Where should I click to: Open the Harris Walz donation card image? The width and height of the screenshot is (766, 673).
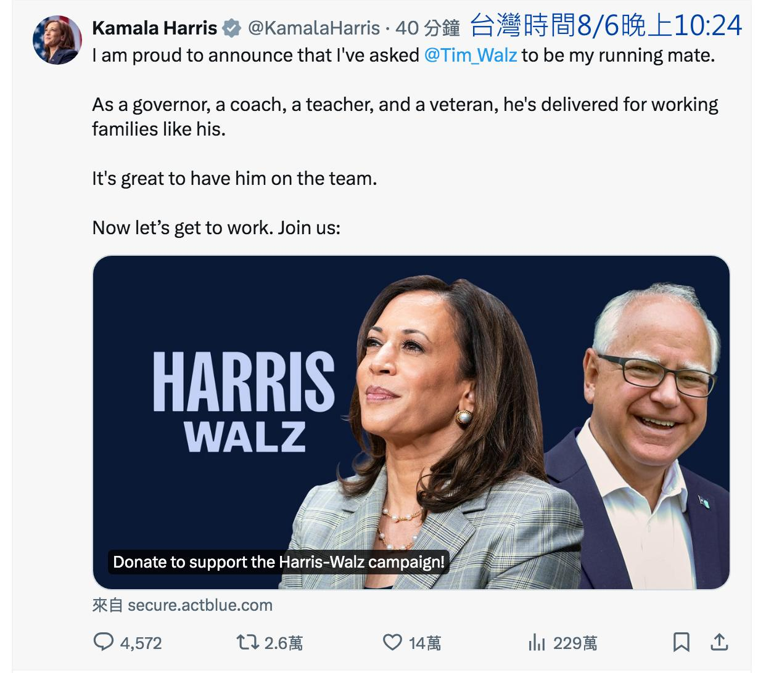pyautogui.click(x=411, y=422)
